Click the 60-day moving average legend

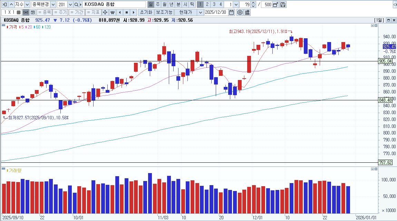coord(37,27)
